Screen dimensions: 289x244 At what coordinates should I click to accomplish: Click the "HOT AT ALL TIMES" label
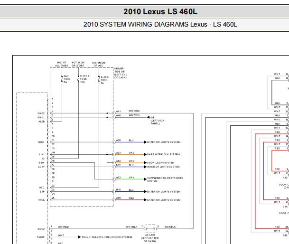pos(62,64)
